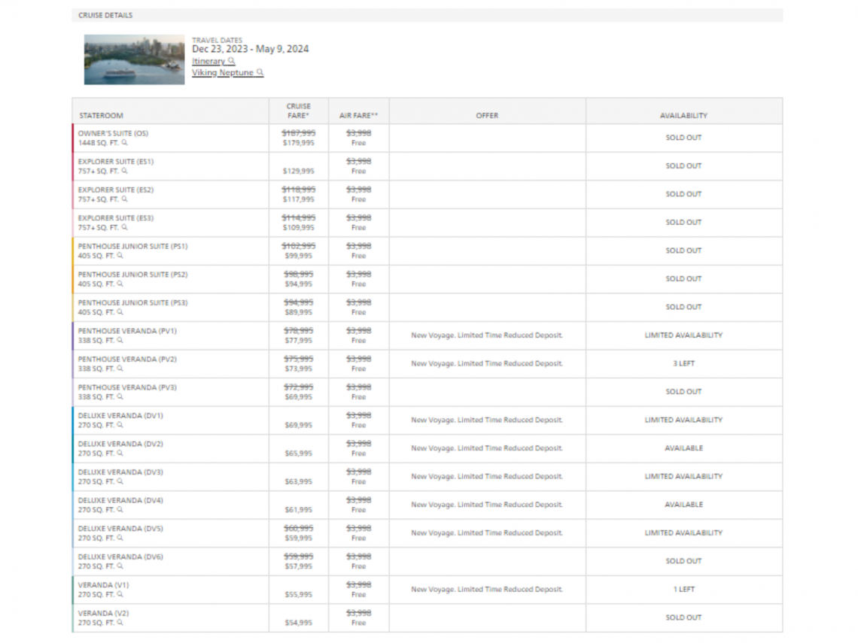
Task: Open magnifier for Penthouse Veranda (PV1)
Action: [120, 341]
